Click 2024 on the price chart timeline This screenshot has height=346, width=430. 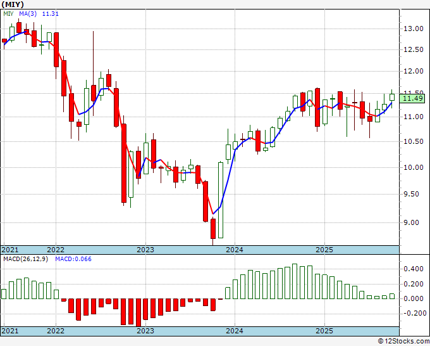pos(235,250)
